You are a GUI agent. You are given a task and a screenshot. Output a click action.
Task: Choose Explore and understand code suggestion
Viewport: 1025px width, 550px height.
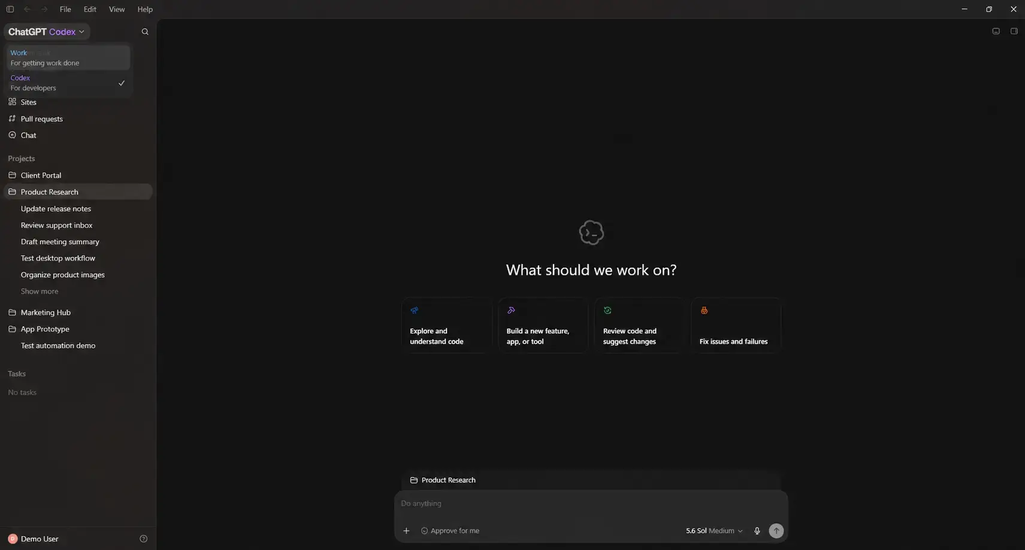[447, 326]
